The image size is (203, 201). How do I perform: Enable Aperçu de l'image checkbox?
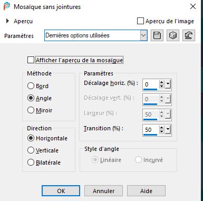tap(140, 21)
